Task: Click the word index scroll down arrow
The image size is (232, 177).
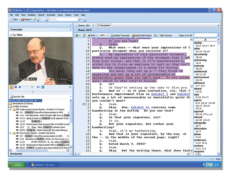Action: click(218, 154)
